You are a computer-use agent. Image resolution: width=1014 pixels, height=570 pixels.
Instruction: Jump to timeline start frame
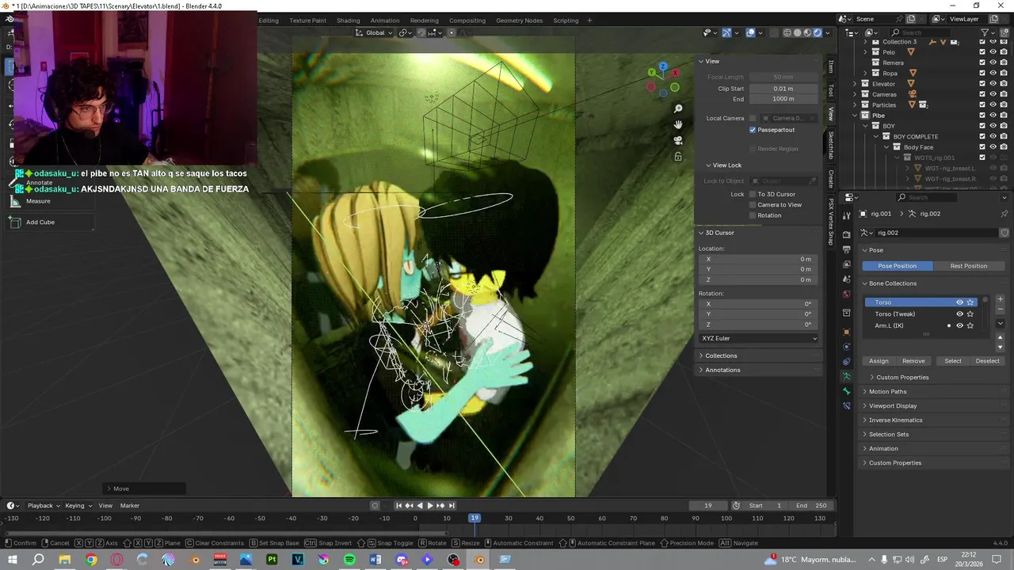398,505
